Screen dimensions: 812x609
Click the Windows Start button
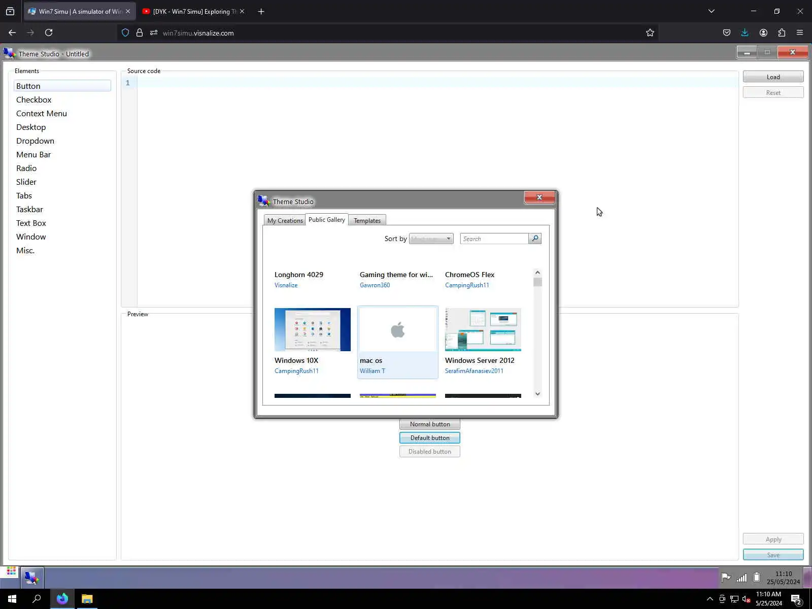pyautogui.click(x=12, y=599)
